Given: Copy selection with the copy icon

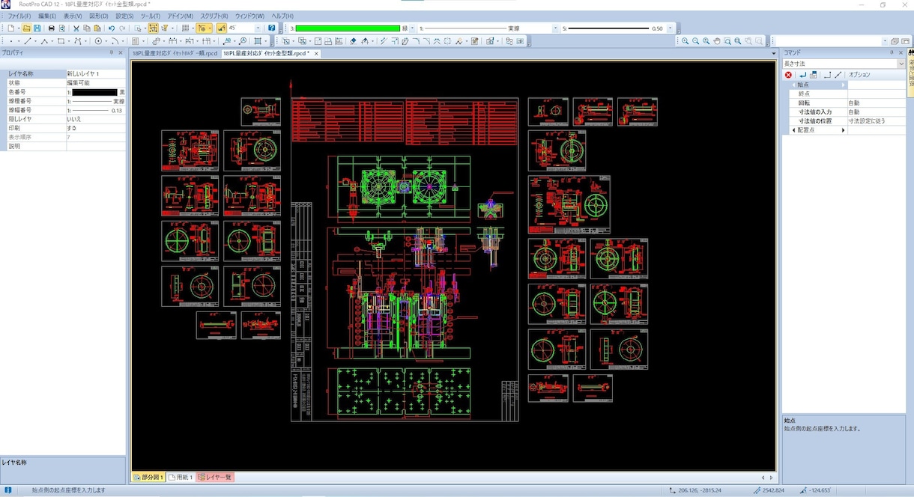Looking at the screenshot, I should pyautogui.click(x=87, y=28).
